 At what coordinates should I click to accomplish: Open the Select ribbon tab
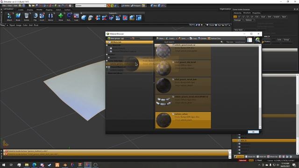pos(58,10)
